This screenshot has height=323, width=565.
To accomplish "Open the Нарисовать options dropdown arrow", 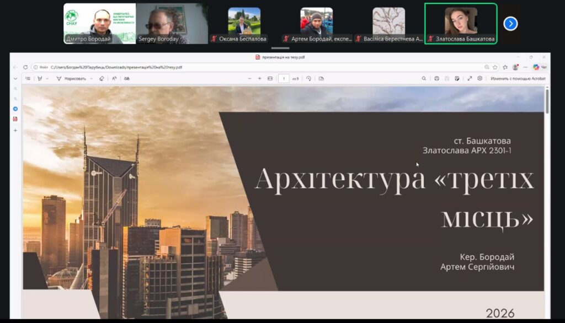I will [x=92, y=78].
